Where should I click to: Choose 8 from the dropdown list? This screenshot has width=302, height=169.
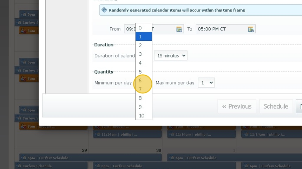tap(144, 98)
